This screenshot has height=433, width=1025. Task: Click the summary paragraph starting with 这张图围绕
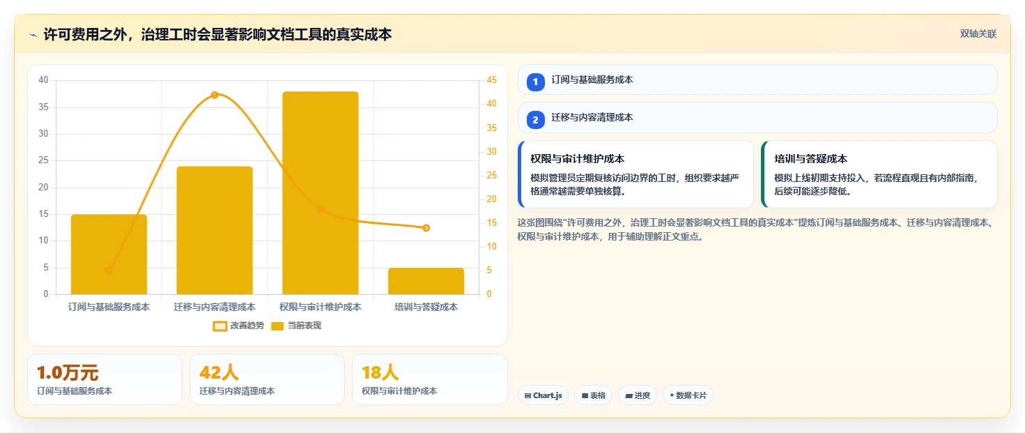coord(757,229)
